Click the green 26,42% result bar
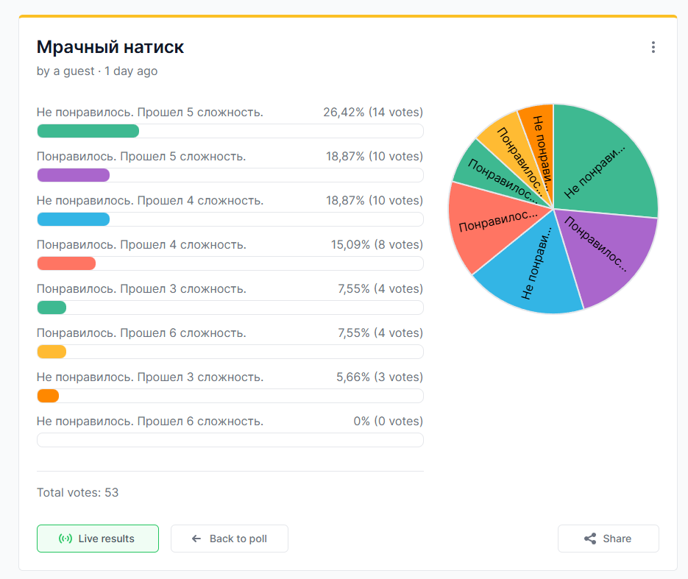This screenshot has width=688, height=579. [88, 131]
